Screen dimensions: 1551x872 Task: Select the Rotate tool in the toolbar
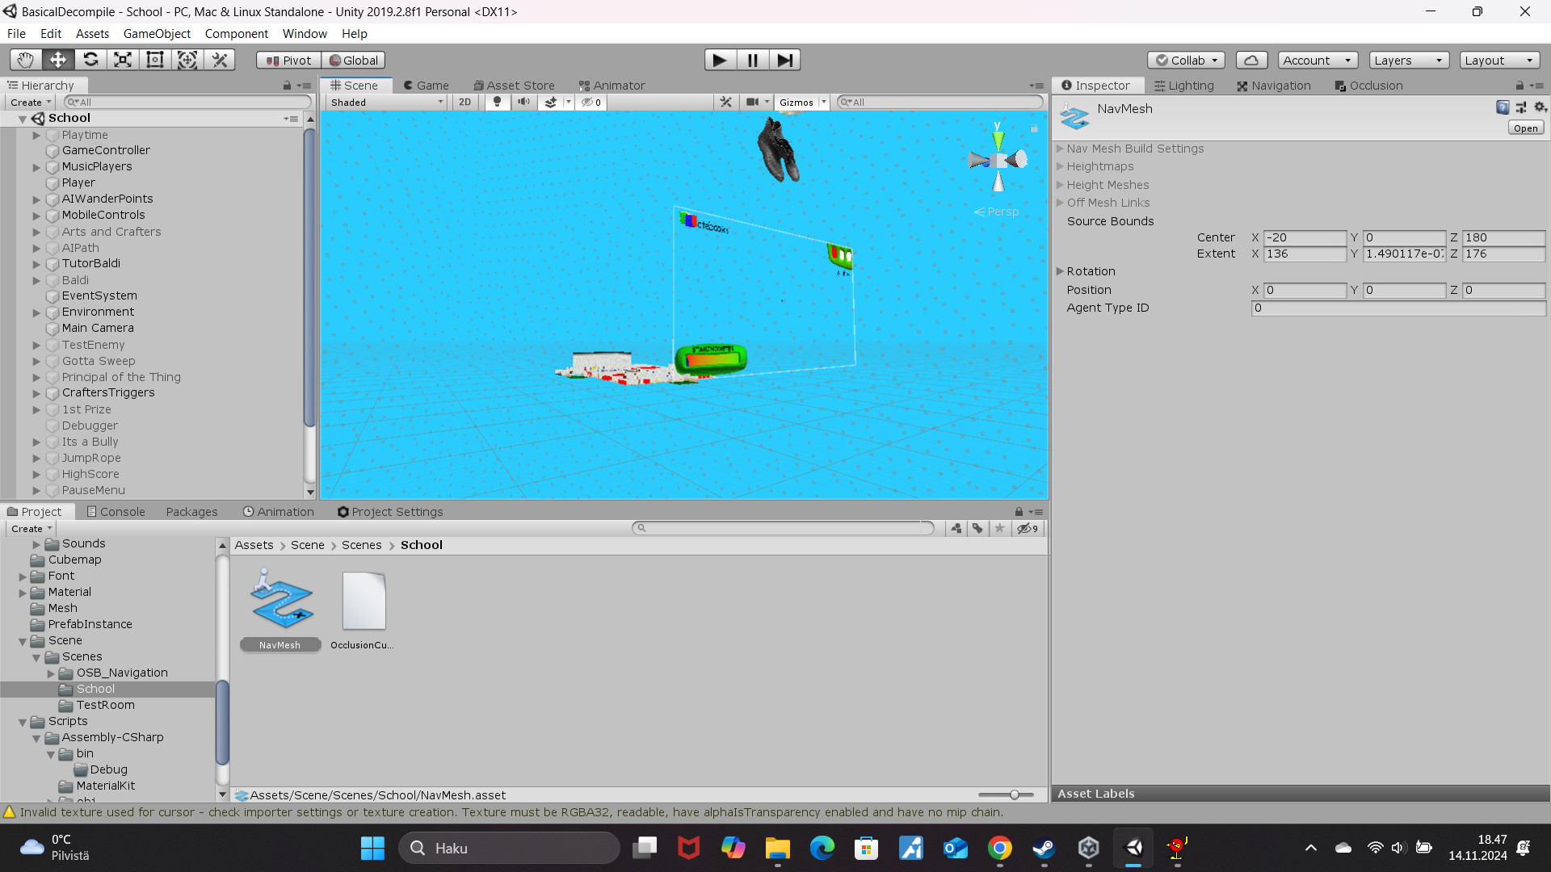(x=90, y=59)
